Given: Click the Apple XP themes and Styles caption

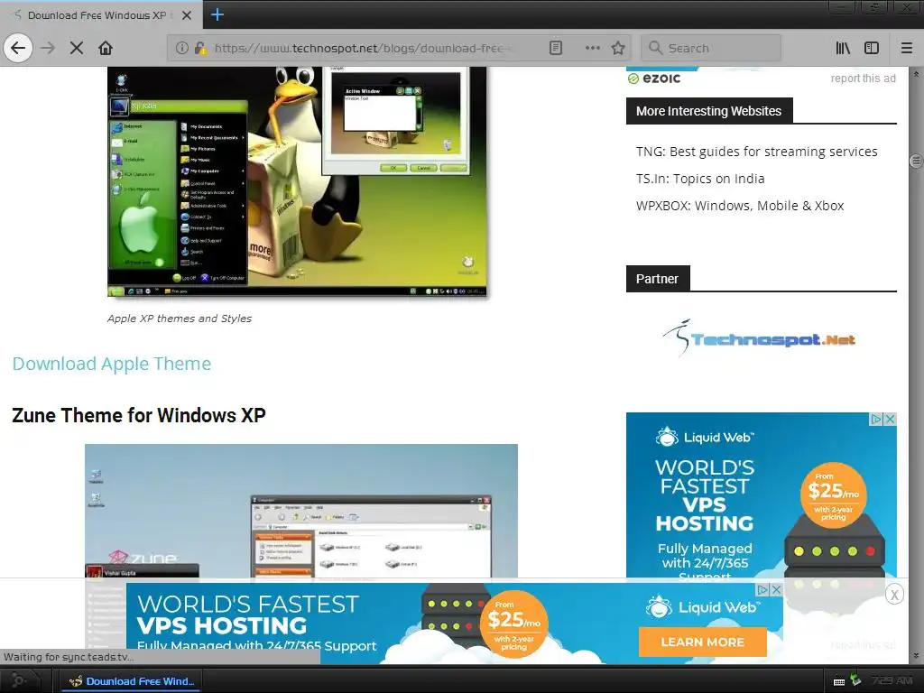Looking at the screenshot, I should point(180,319).
